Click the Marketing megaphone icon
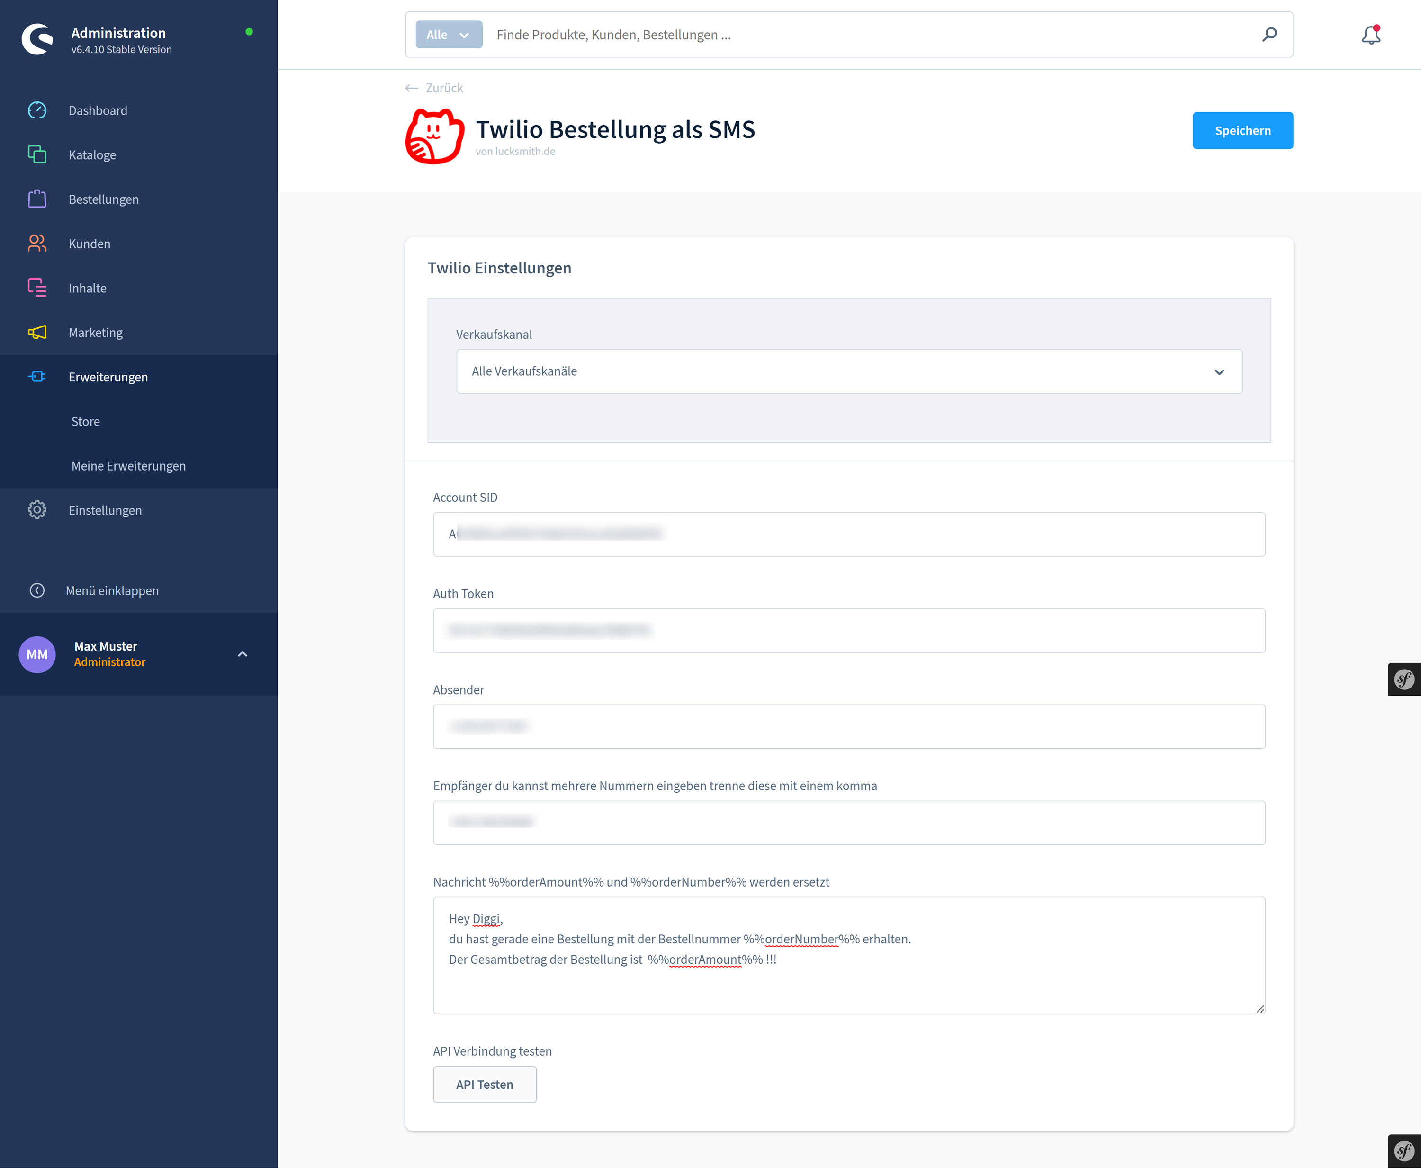Screen dimensions: 1421x1168 click(37, 332)
